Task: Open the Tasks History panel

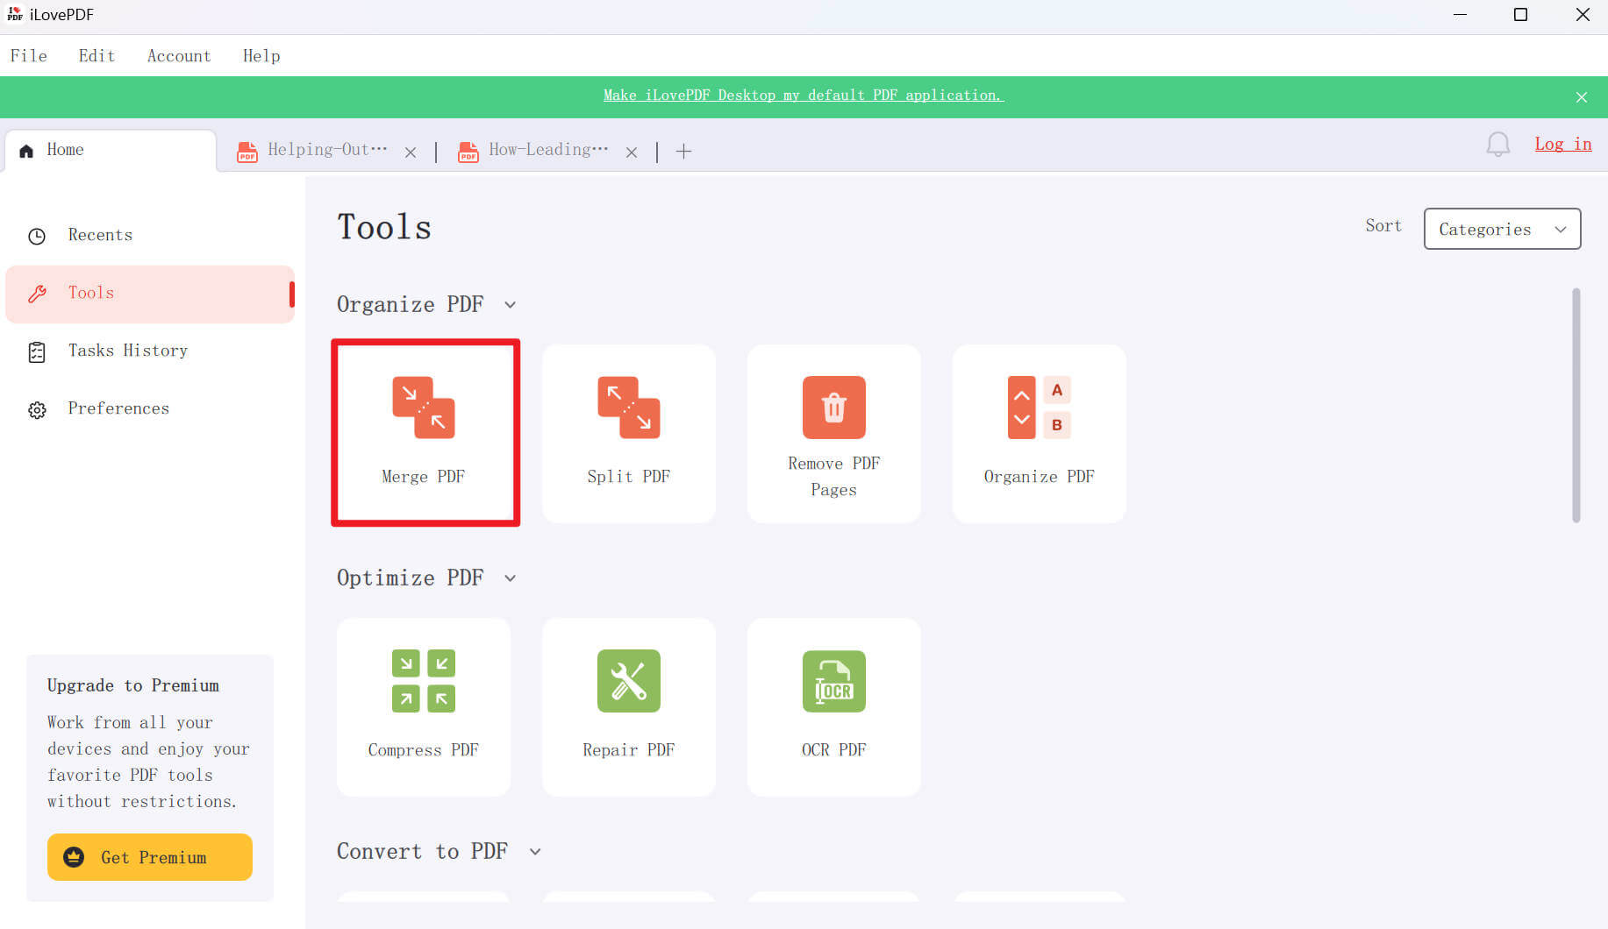Action: (127, 351)
